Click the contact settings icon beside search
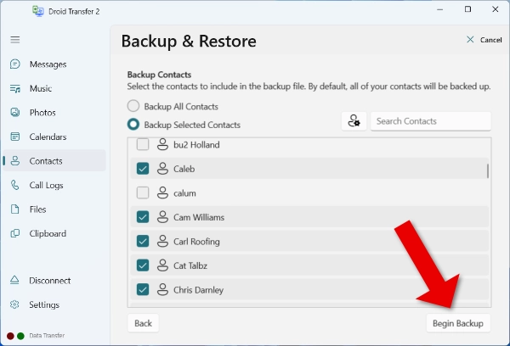This screenshot has height=346, width=510. tap(354, 121)
